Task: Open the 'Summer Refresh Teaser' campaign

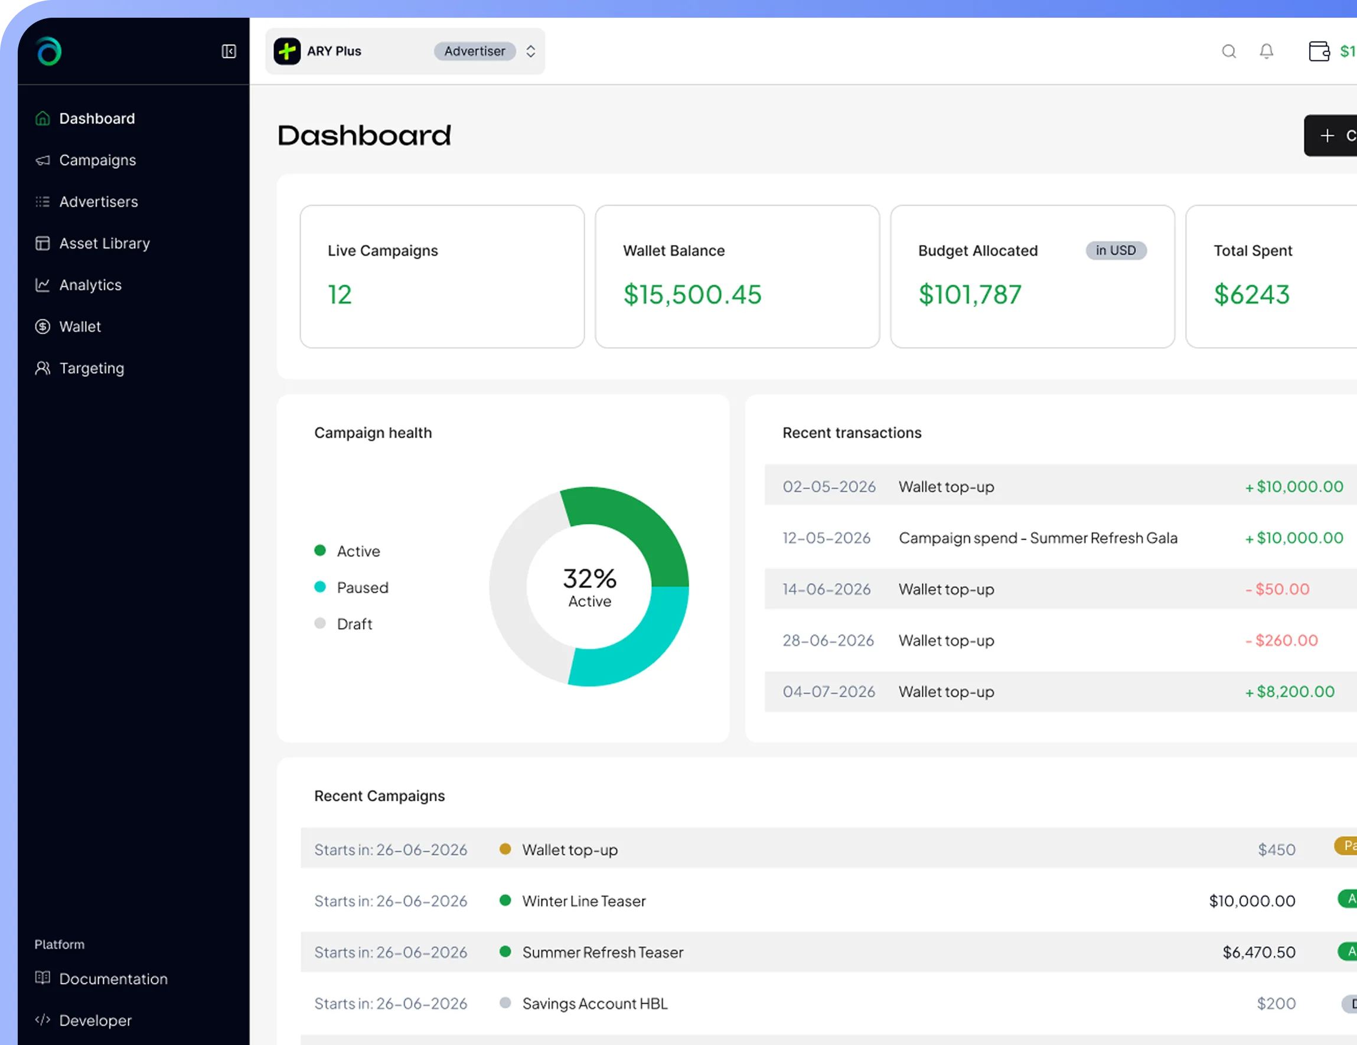Action: [829, 951]
